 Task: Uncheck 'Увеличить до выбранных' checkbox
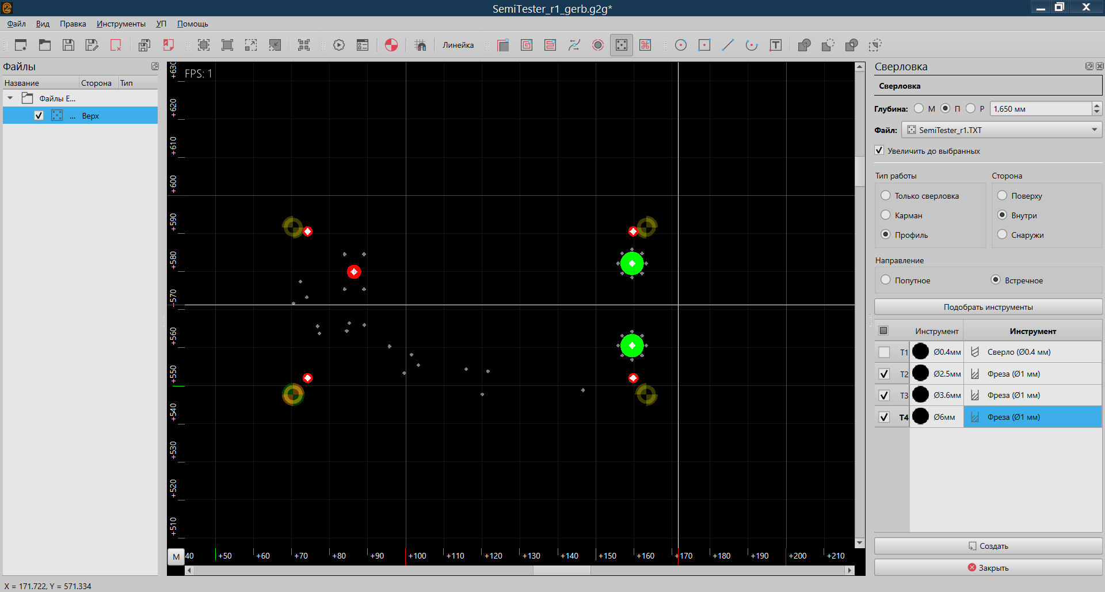pyautogui.click(x=879, y=151)
